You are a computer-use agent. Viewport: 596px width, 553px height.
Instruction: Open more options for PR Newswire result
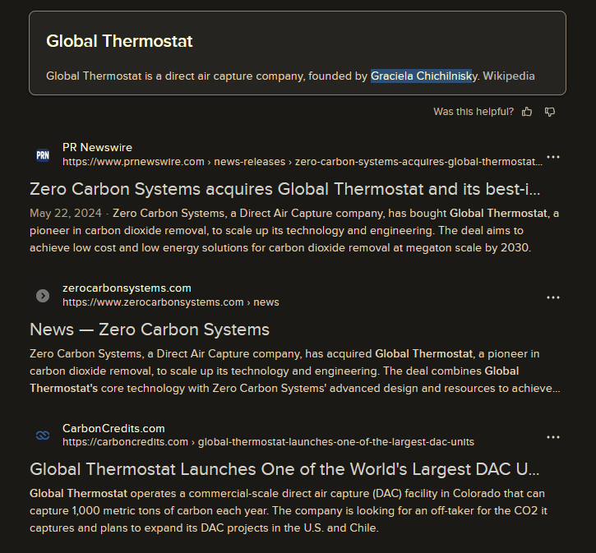pos(553,157)
